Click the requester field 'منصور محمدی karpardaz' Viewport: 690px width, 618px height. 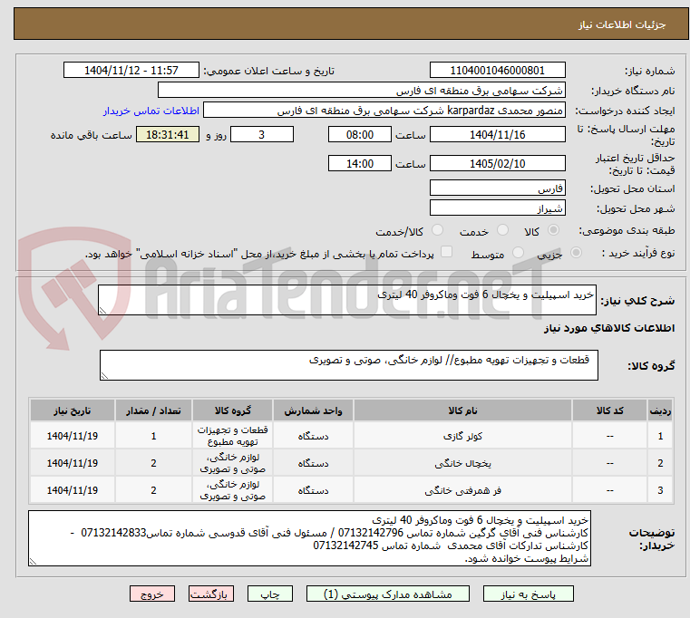(384, 110)
